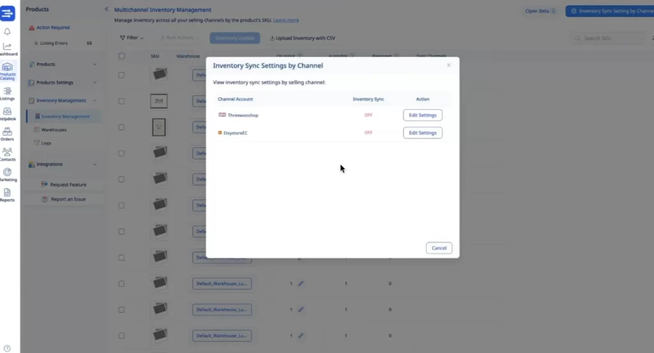Tick the second product row checkbox
This screenshot has height=353, width=654.
[121, 101]
